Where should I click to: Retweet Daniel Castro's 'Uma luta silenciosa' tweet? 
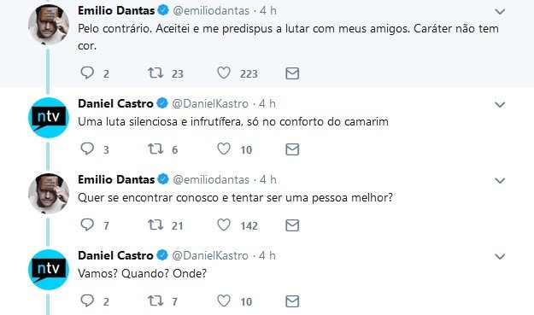coord(156,149)
